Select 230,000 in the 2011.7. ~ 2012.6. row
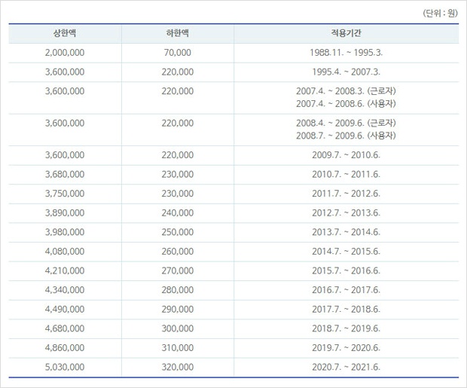The height and width of the screenshot is (388, 467). pyautogui.click(x=178, y=194)
